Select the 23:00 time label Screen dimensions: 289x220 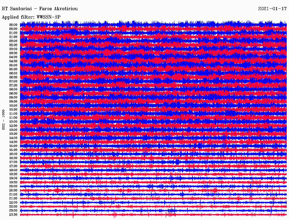point(13,211)
